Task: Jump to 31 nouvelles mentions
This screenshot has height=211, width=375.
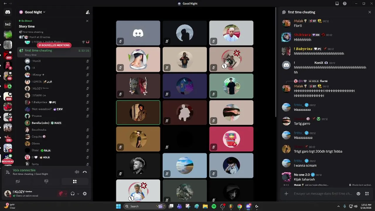Action: click(54, 45)
